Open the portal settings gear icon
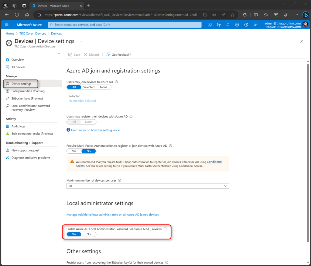This screenshot has height=266, width=311. (x=237, y=25)
